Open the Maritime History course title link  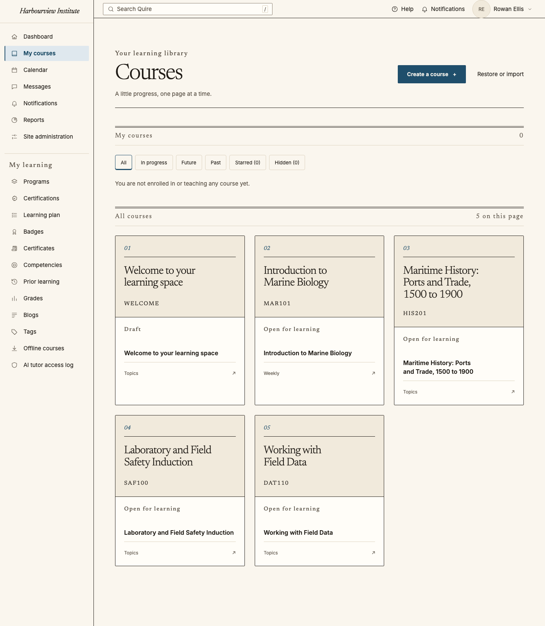pos(438,367)
